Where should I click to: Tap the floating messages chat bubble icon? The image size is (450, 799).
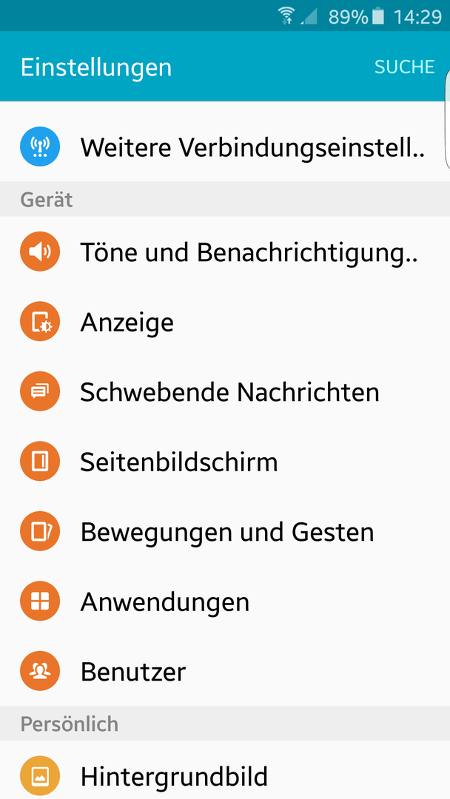coord(40,392)
